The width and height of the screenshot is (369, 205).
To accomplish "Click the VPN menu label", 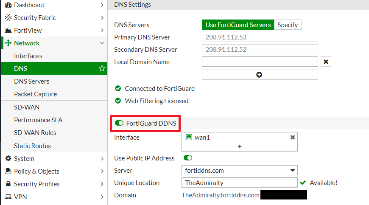I will pos(20,197).
